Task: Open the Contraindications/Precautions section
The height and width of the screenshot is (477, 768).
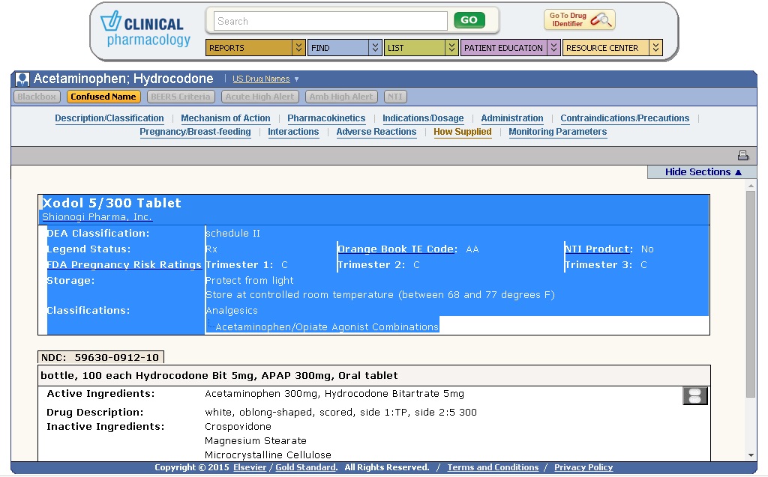Action: click(x=625, y=118)
